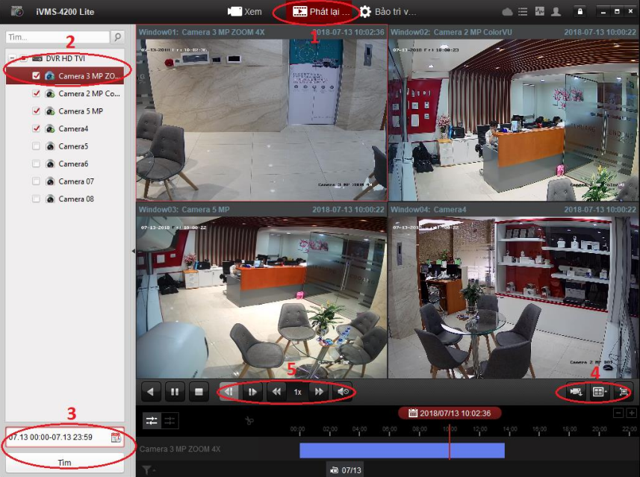Screen dimensions: 640x477
Task: Click the capture video clip icon near window division
Action: point(576,392)
